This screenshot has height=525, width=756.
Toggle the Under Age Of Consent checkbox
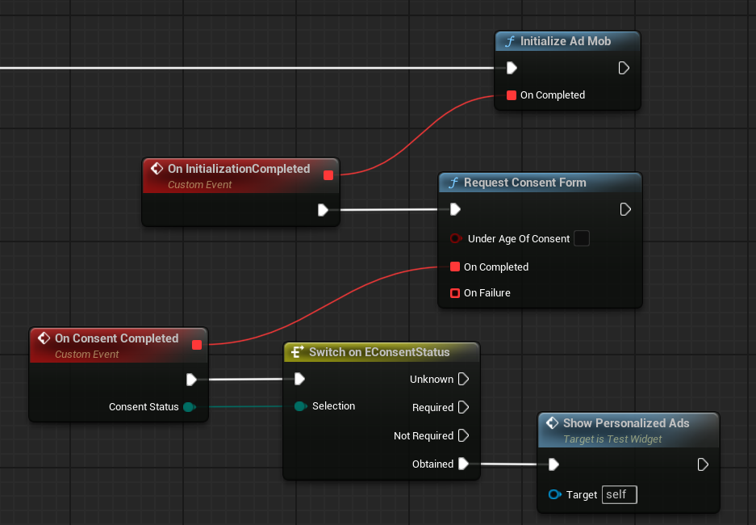point(581,238)
